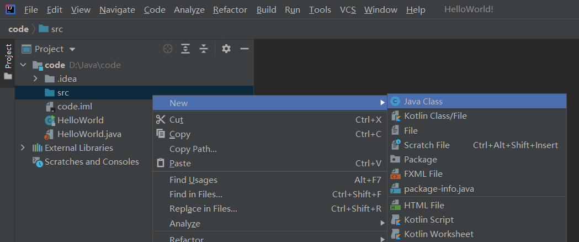Click the File icon in New submenu

pos(396,130)
